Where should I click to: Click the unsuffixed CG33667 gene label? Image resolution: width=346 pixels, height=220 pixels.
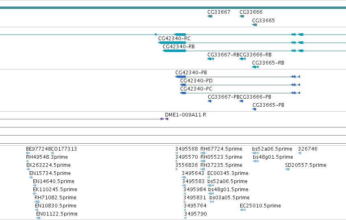(x=219, y=12)
